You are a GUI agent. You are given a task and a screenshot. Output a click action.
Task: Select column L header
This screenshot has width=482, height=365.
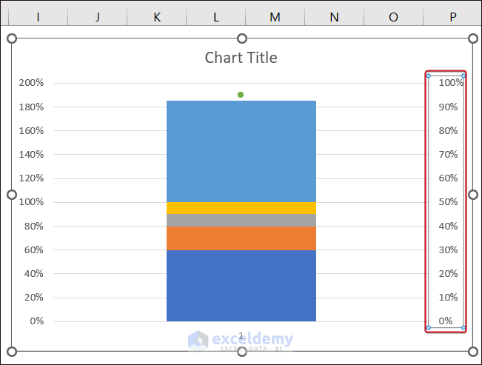216,16
